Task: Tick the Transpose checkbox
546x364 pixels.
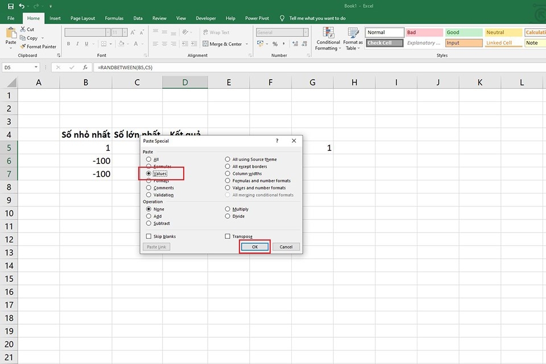Action: (x=227, y=236)
